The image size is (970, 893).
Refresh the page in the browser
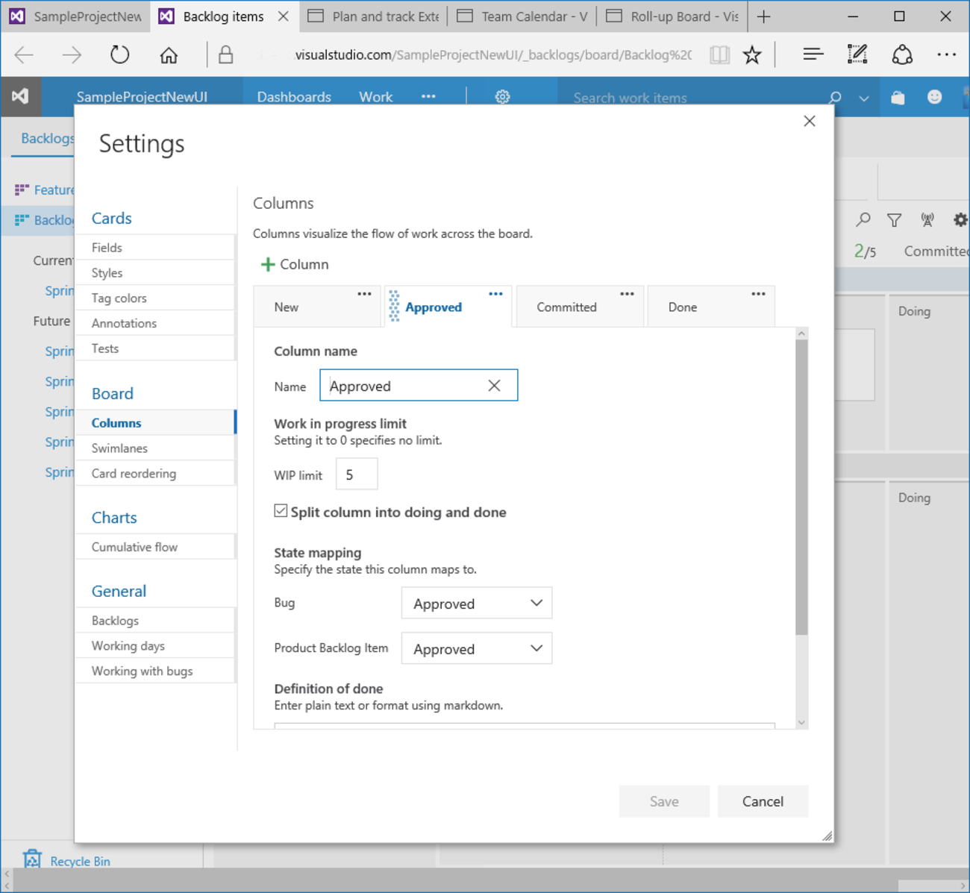119,54
